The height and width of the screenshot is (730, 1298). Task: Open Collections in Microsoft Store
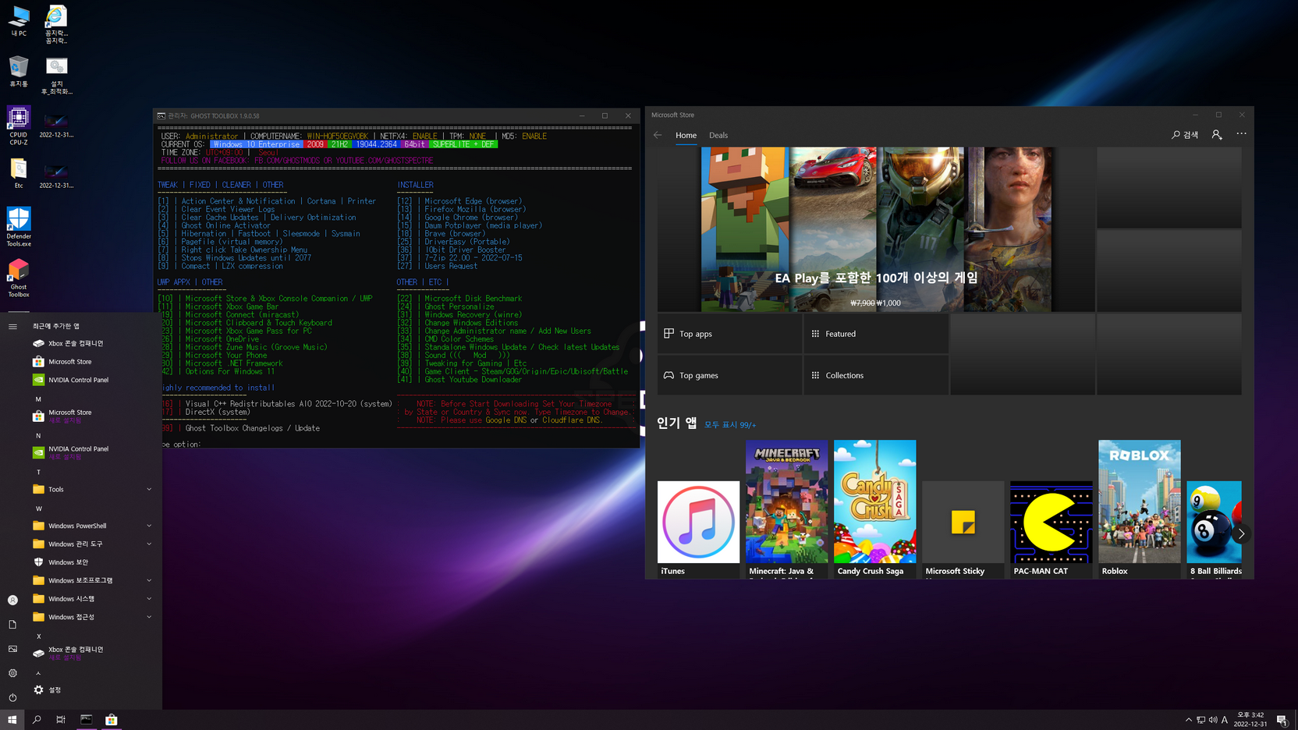coord(876,375)
